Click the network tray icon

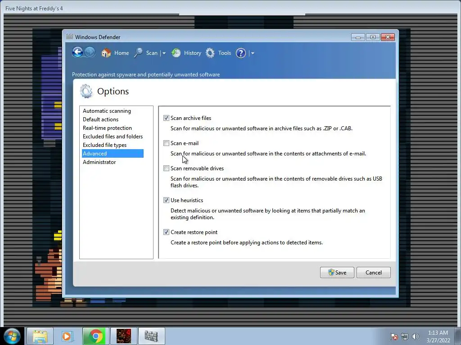click(x=405, y=336)
